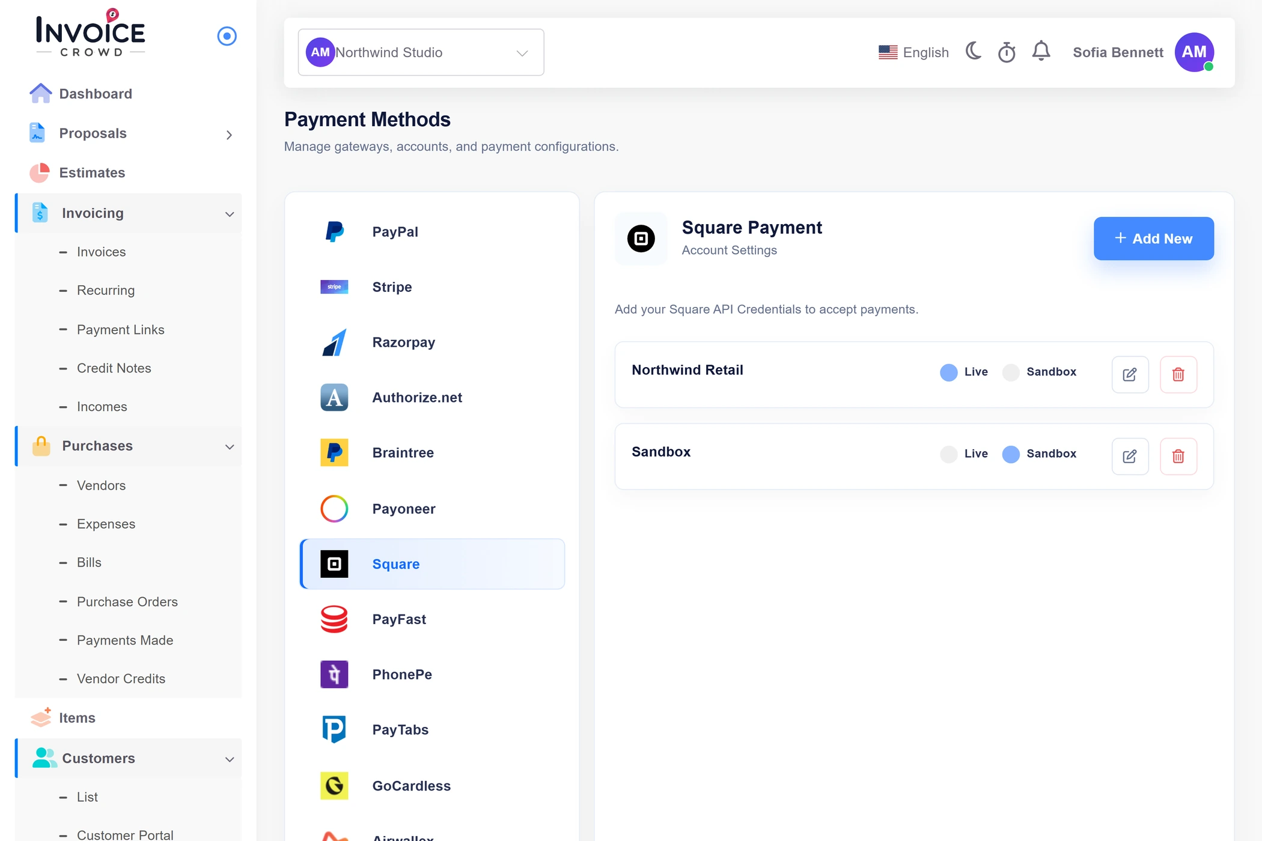This screenshot has height=841, width=1262.
Task: Collapse the Purchases menu chevron
Action: [229, 446]
